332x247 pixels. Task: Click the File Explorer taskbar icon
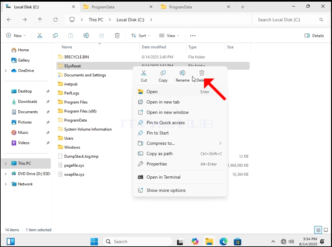209,242
